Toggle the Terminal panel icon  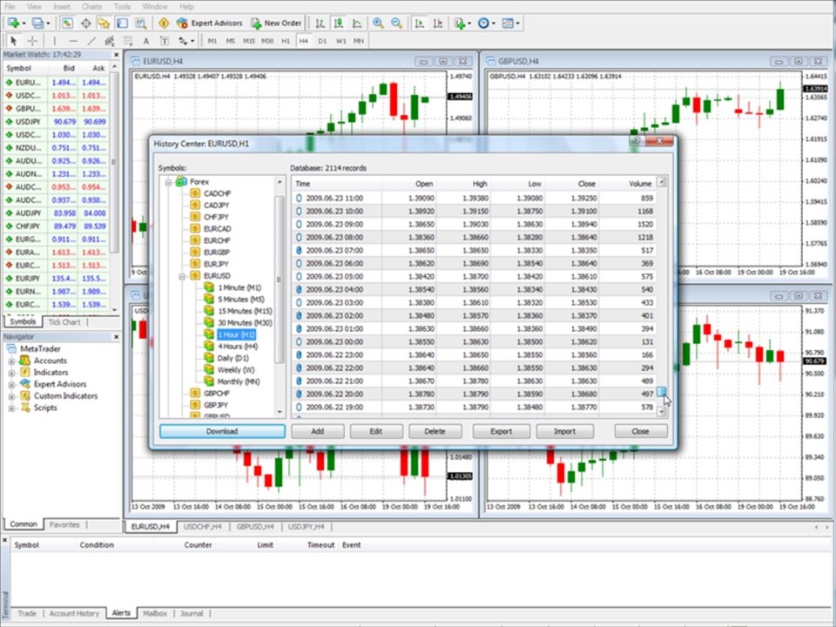(x=122, y=23)
